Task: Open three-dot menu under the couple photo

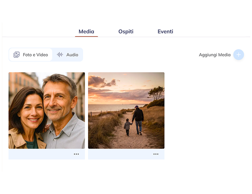Action: (x=76, y=154)
